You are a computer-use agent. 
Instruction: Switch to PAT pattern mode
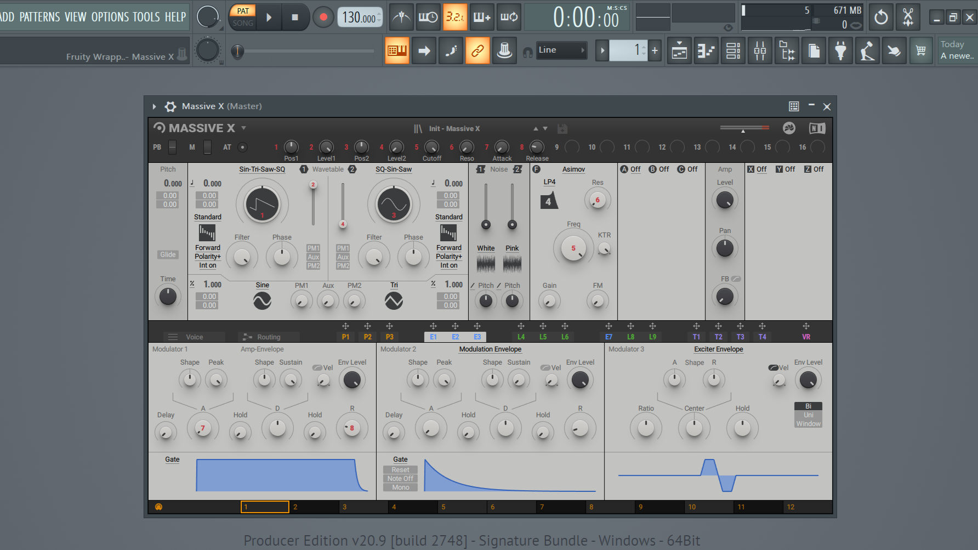click(243, 11)
